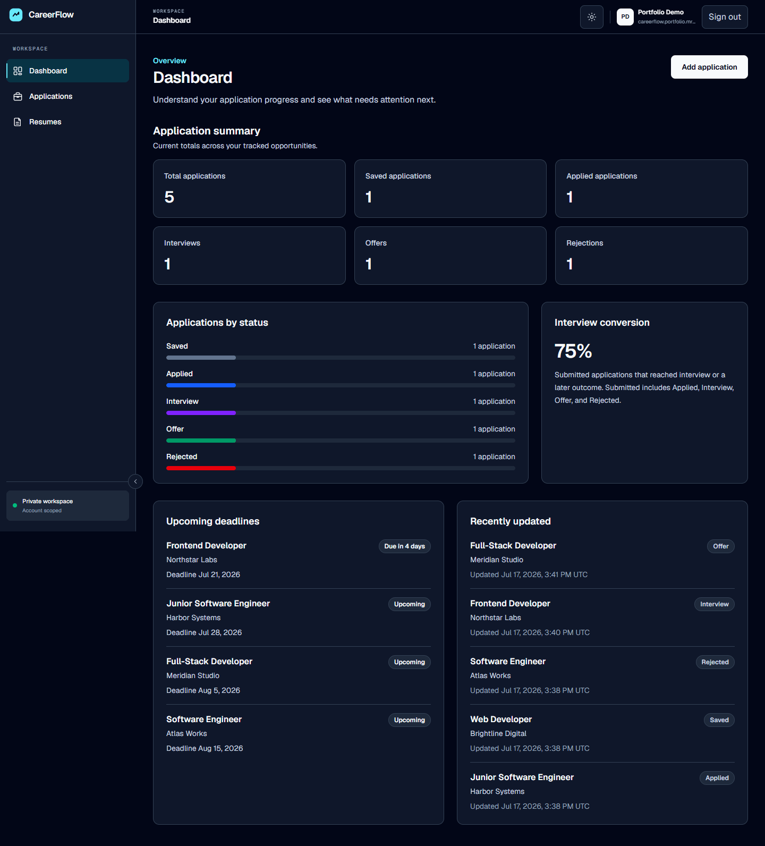The width and height of the screenshot is (765, 846).
Task: Open the Saved applications card
Action: click(450, 189)
